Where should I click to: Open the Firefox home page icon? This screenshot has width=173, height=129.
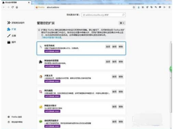[x=17, y=7]
